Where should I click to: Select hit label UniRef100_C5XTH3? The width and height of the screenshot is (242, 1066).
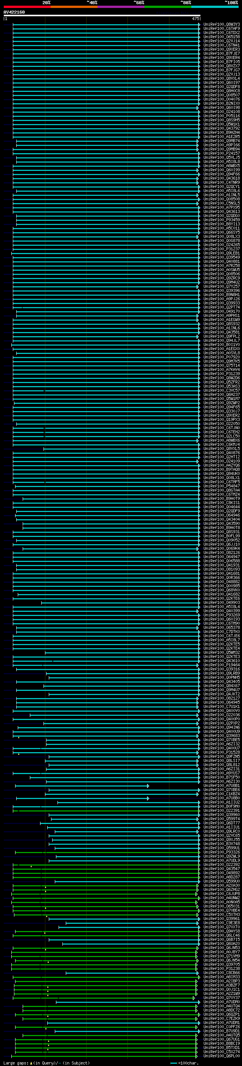[222, 914]
